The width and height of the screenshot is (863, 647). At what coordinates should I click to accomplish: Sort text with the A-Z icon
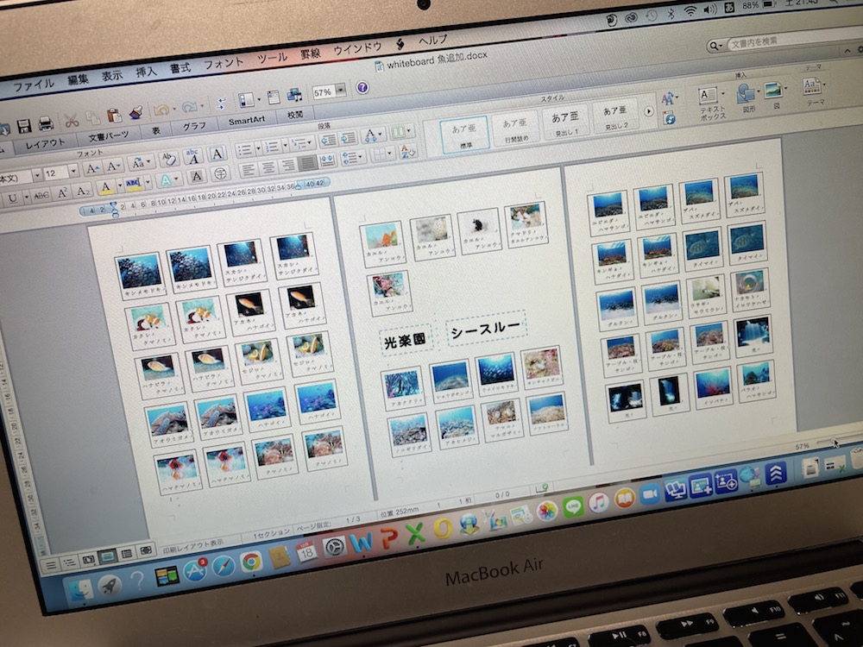408,151
